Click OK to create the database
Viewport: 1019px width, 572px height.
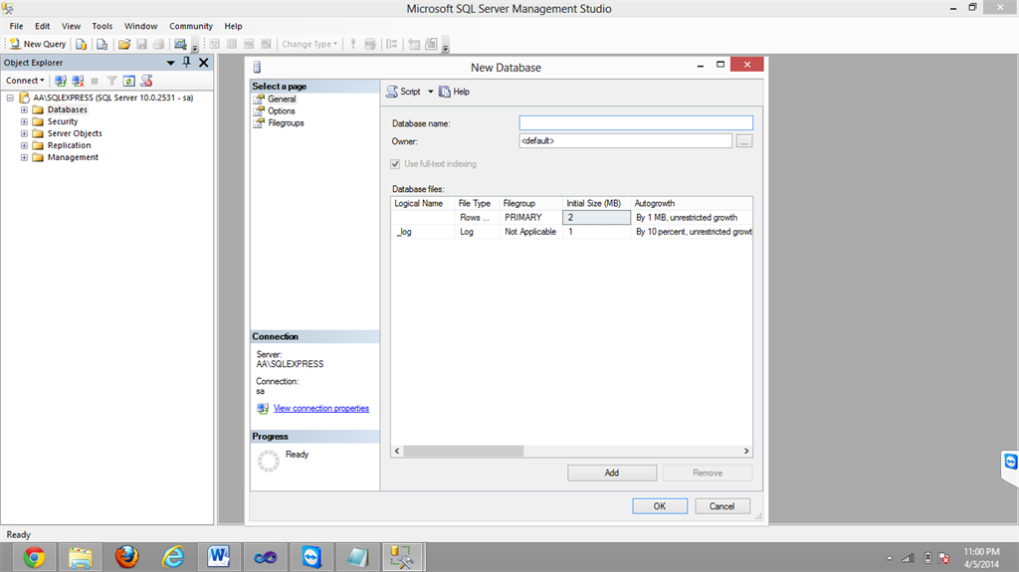(660, 506)
